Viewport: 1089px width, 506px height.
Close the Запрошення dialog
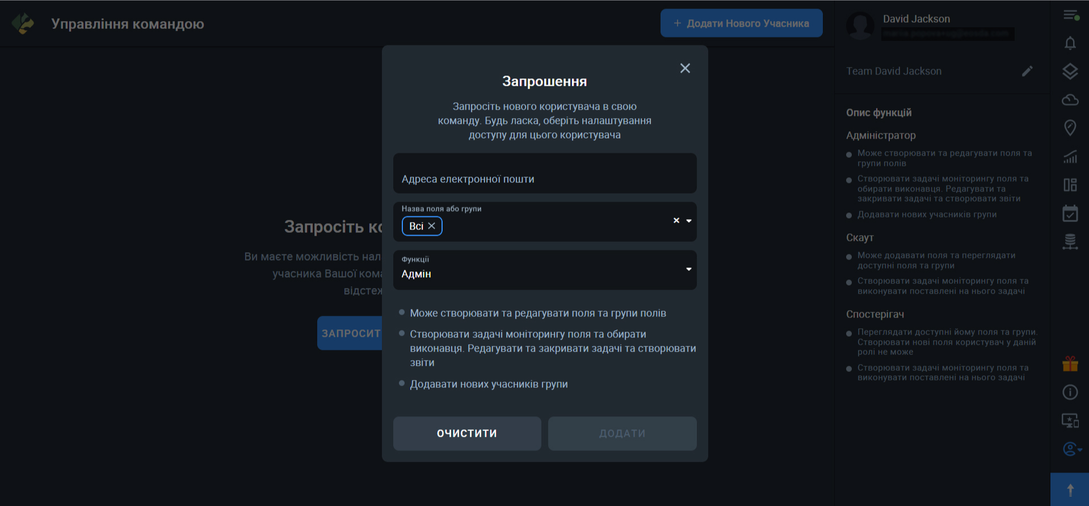pos(685,68)
